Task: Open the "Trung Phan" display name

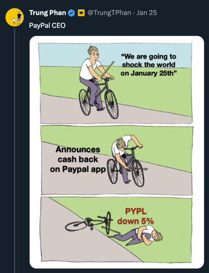Action: tap(47, 13)
